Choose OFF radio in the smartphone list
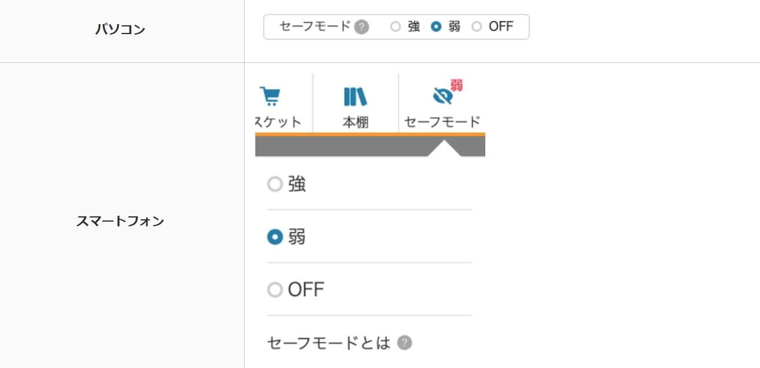This screenshot has height=368, width=760. (275, 290)
